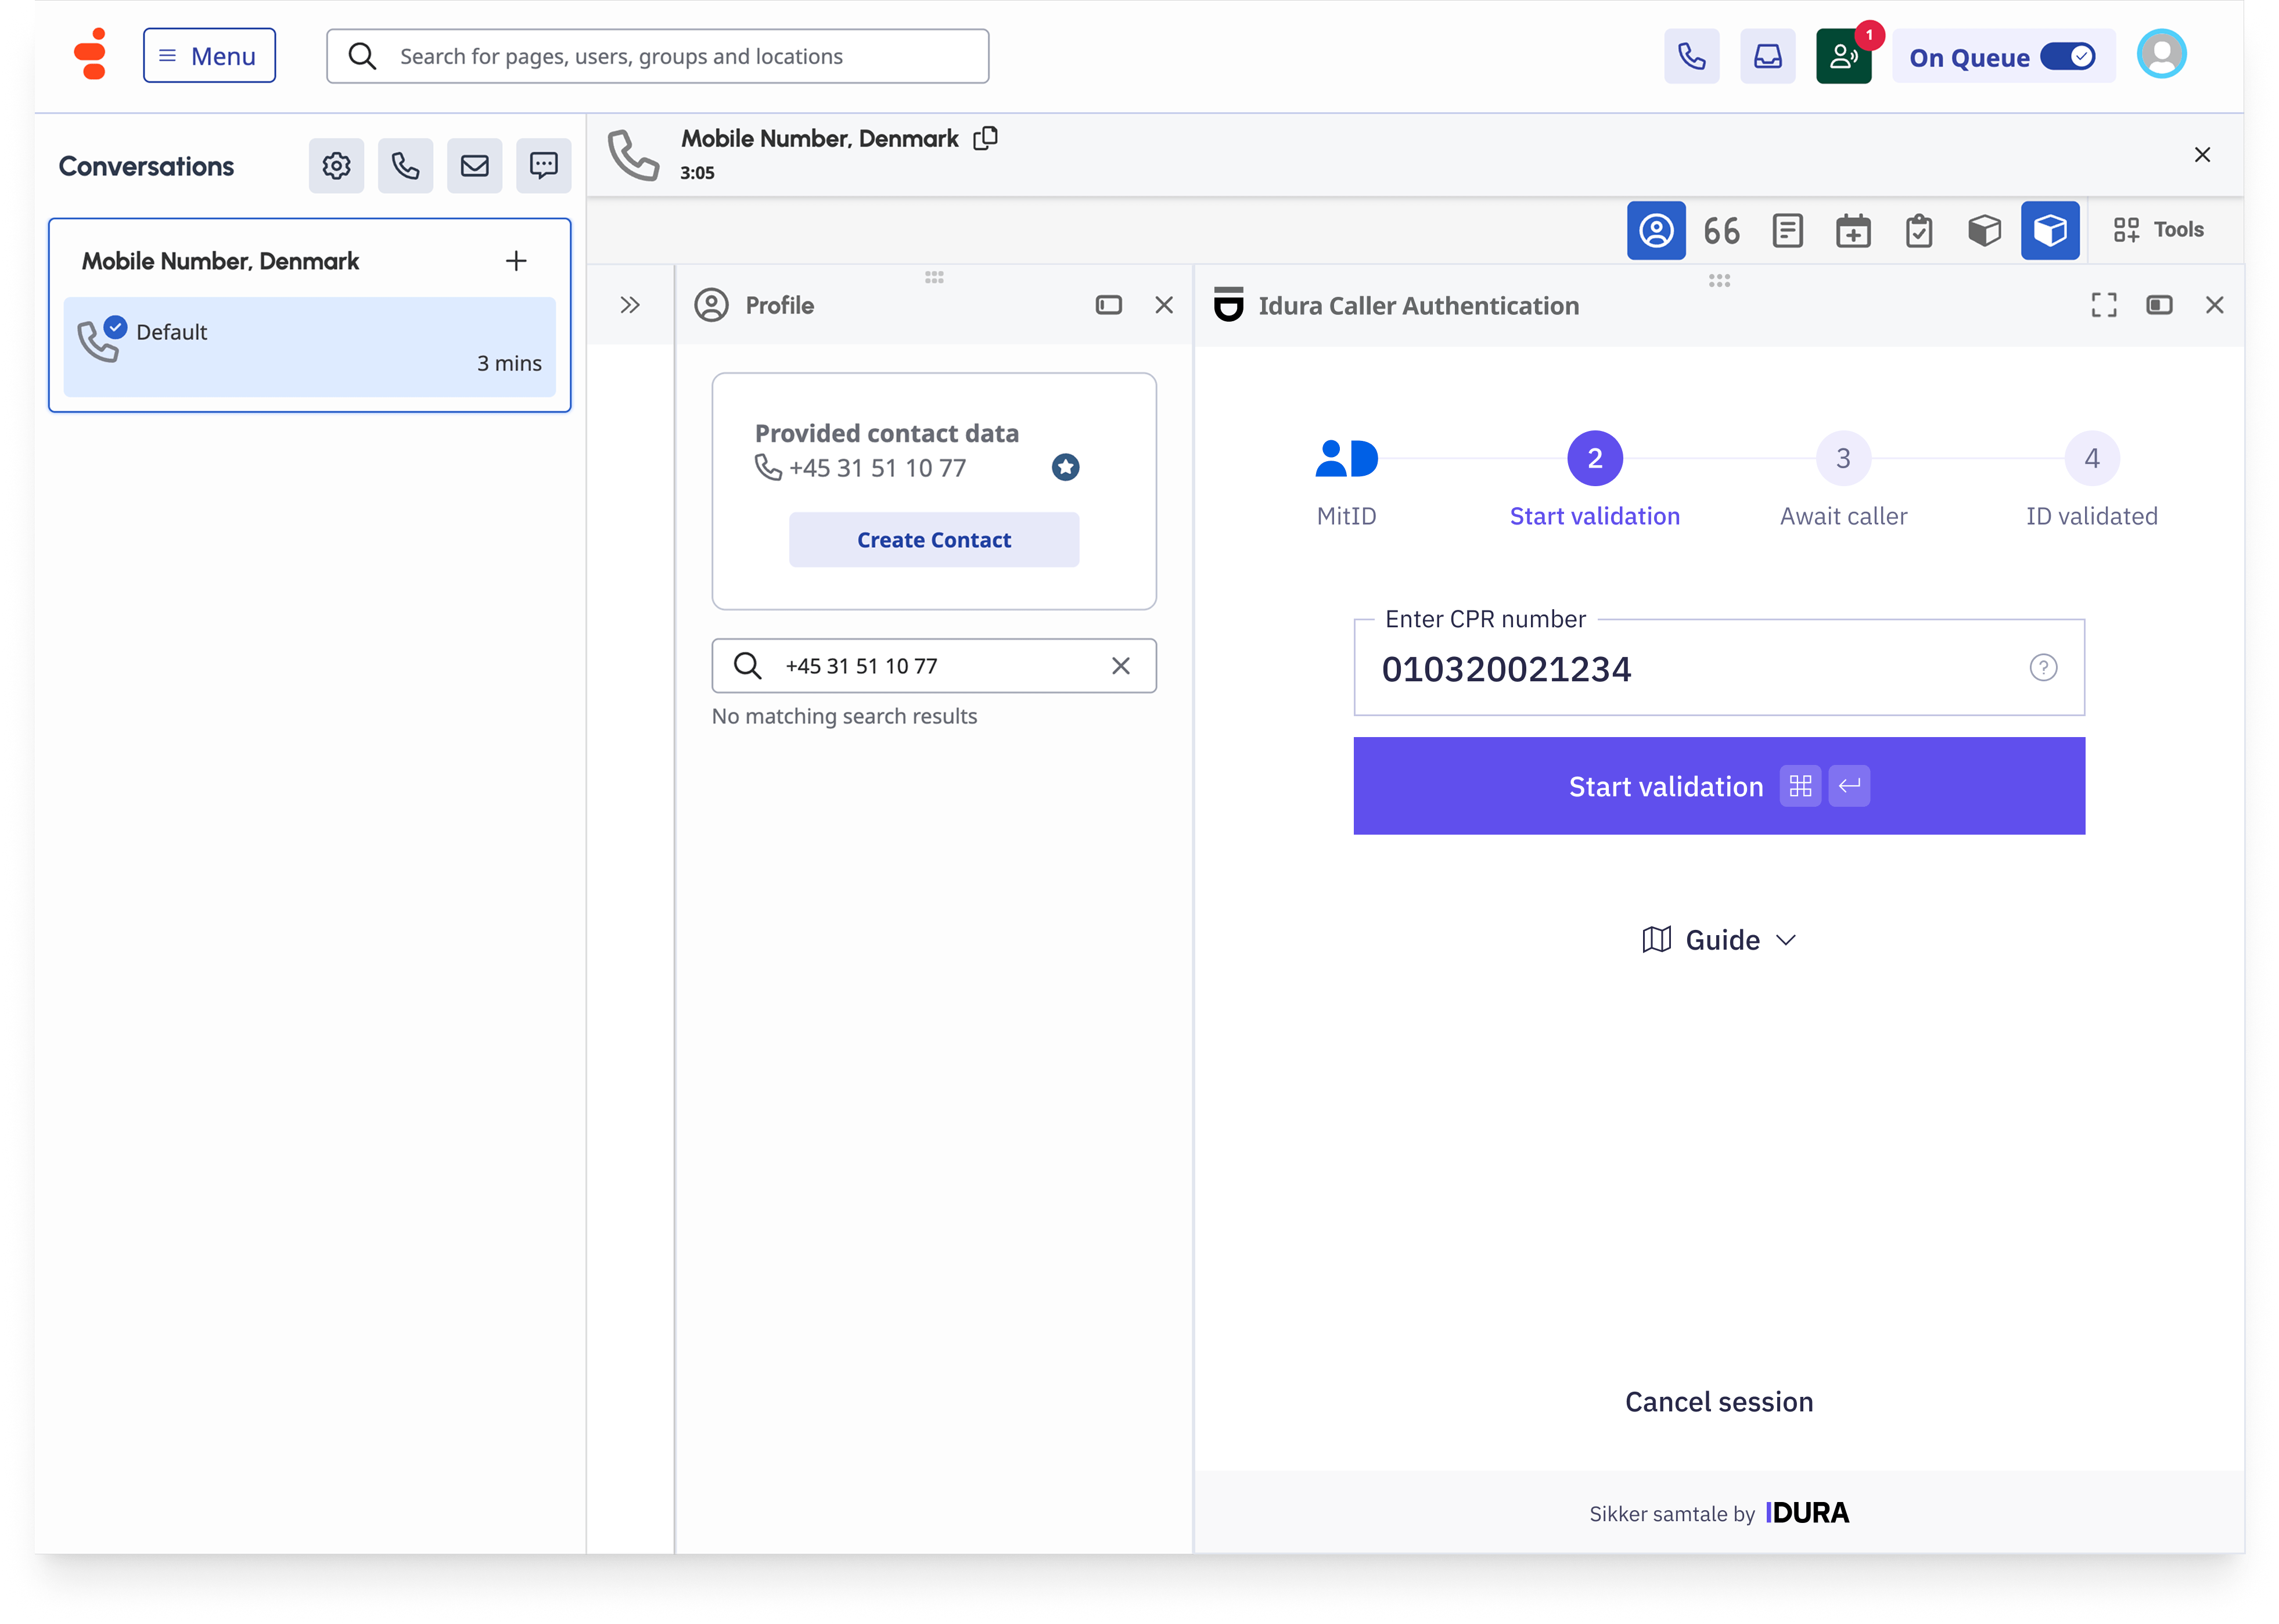Click the contact search field with +45 number
The width and height of the screenshot is (2279, 1624).
pyautogui.click(x=934, y=666)
